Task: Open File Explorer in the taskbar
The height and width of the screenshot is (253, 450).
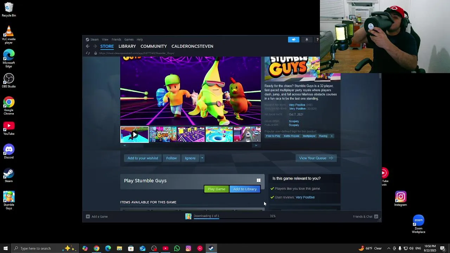Action: pyautogui.click(x=120, y=248)
